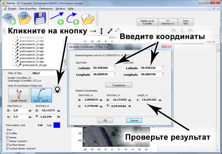
Task: Toggle the Marker Comment checkbox
Action: pos(8,141)
